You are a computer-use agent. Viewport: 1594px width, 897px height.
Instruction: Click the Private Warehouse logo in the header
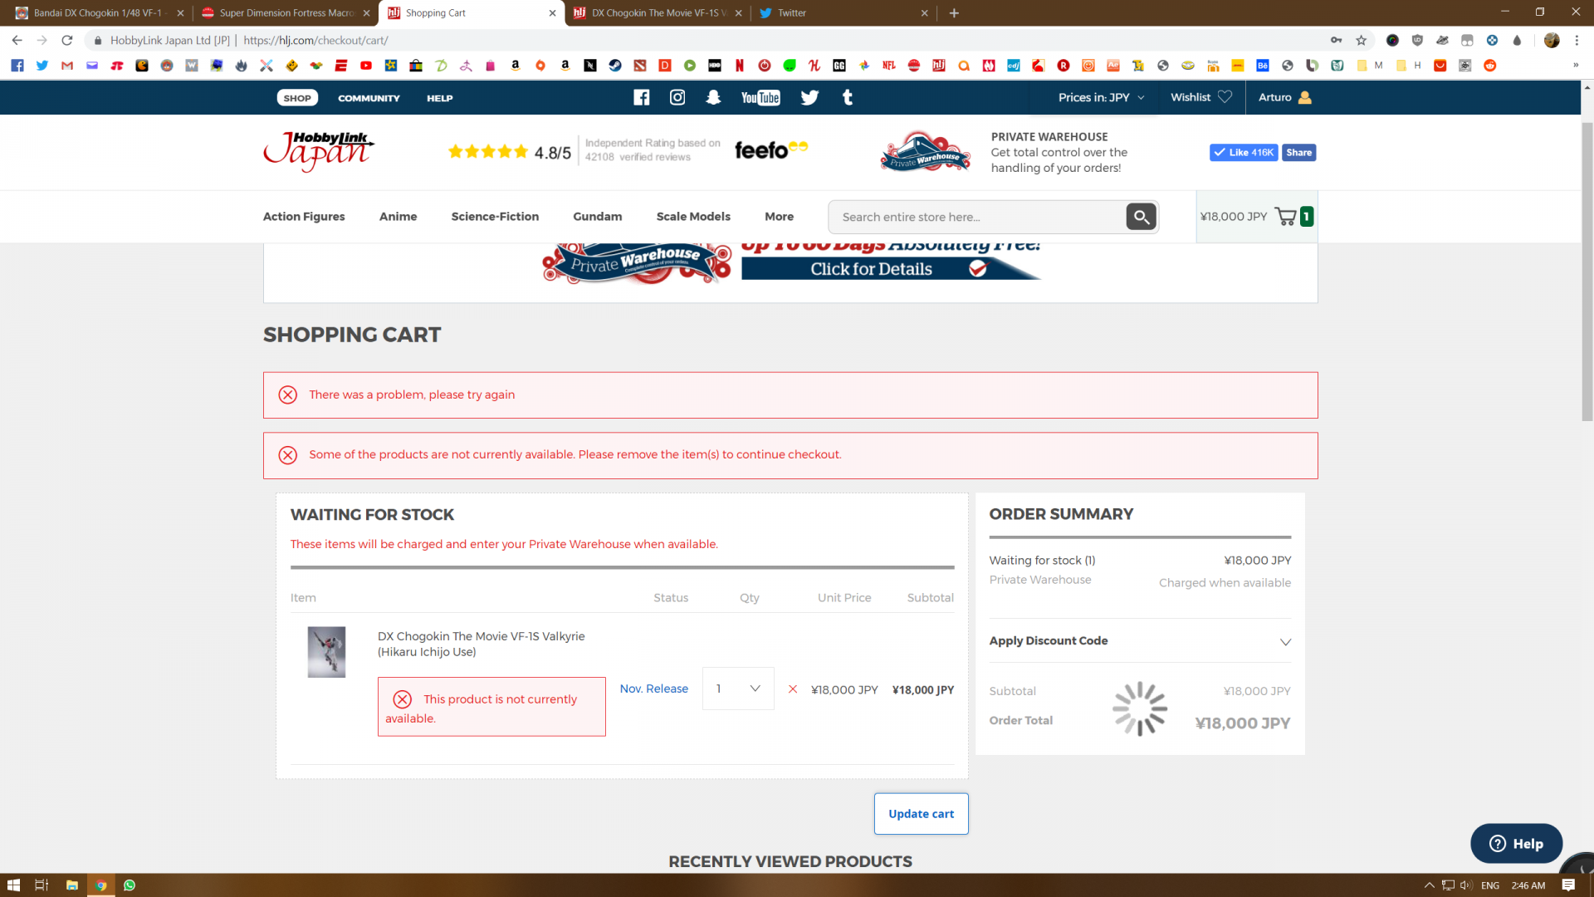coord(925,151)
